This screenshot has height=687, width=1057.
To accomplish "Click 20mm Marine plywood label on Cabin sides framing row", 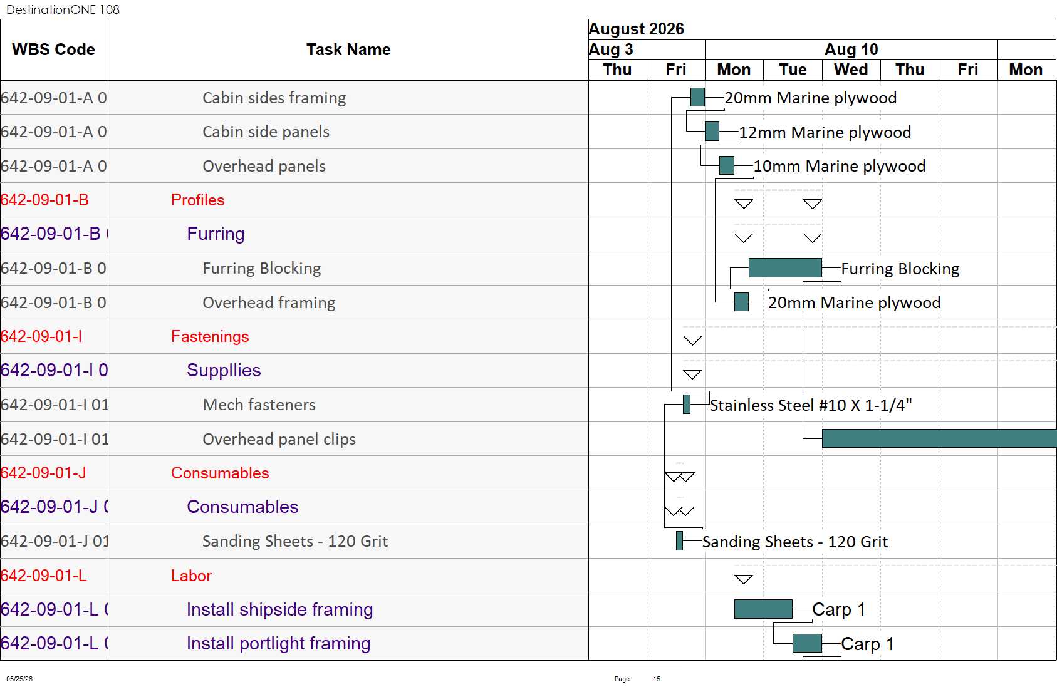I will pyautogui.click(x=811, y=98).
